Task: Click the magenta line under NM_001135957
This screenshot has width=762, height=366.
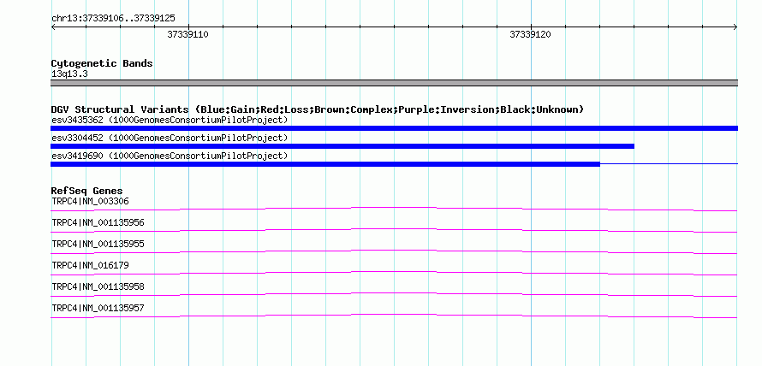Action: pyautogui.click(x=394, y=316)
